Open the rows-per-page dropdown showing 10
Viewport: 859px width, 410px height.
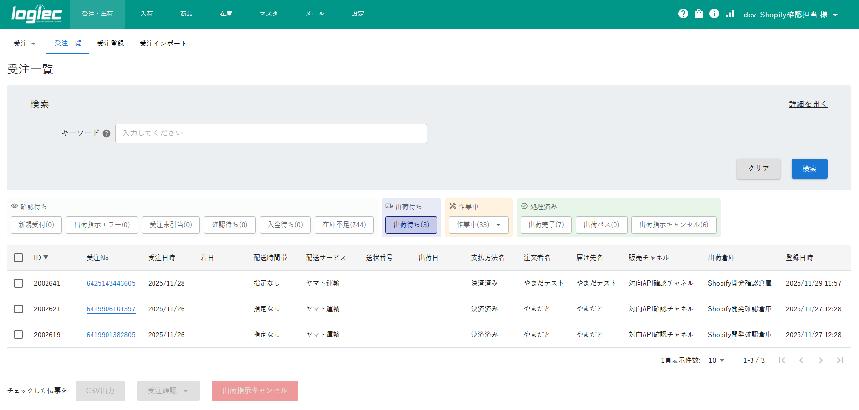pos(716,360)
